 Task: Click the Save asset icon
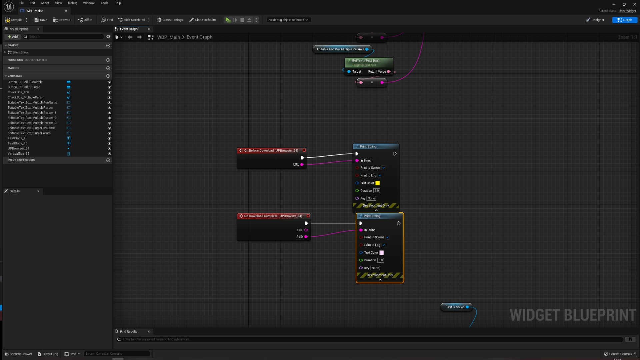click(37, 20)
